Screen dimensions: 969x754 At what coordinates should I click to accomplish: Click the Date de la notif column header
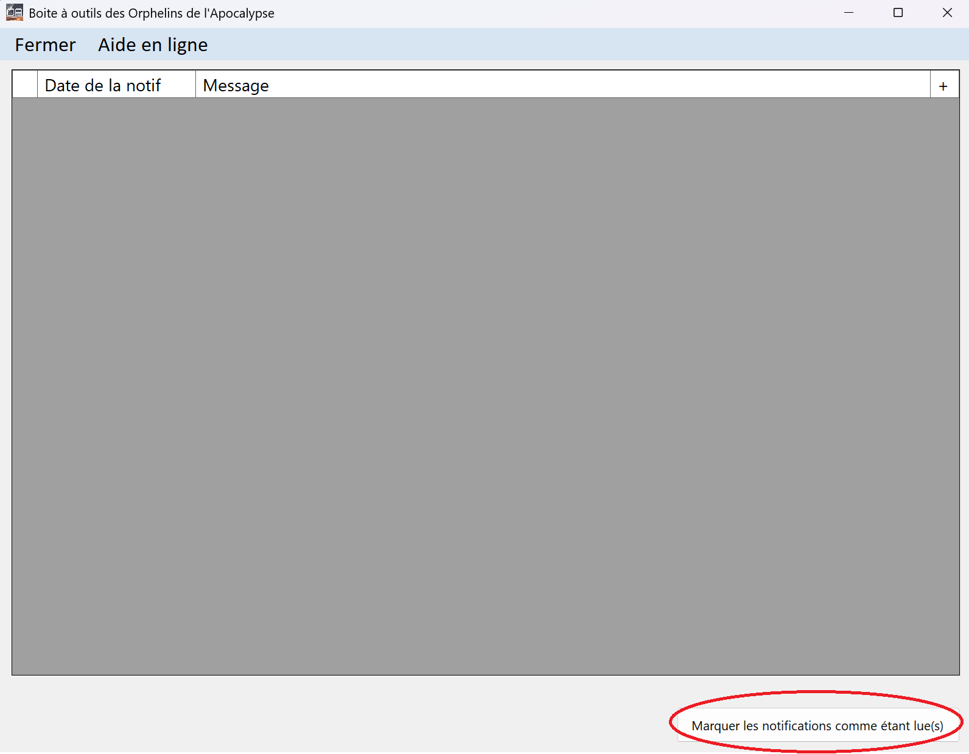pyautogui.click(x=116, y=85)
